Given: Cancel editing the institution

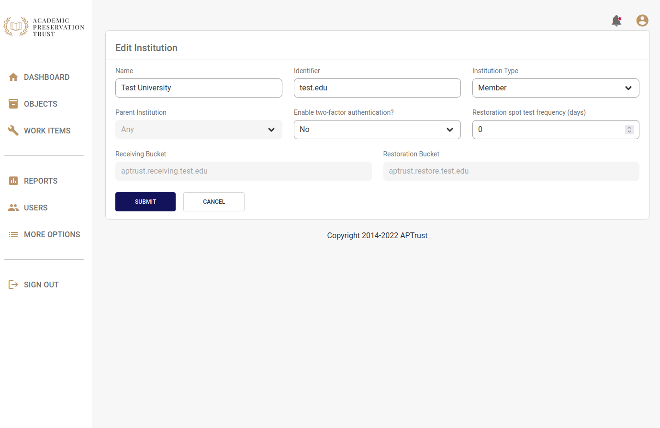Looking at the screenshot, I should tap(214, 202).
